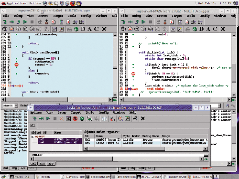Image resolution: width=239 pixels, height=179 pixels.
Task: Collapse the mpserv tree node in Tasks
Action: 33,137
